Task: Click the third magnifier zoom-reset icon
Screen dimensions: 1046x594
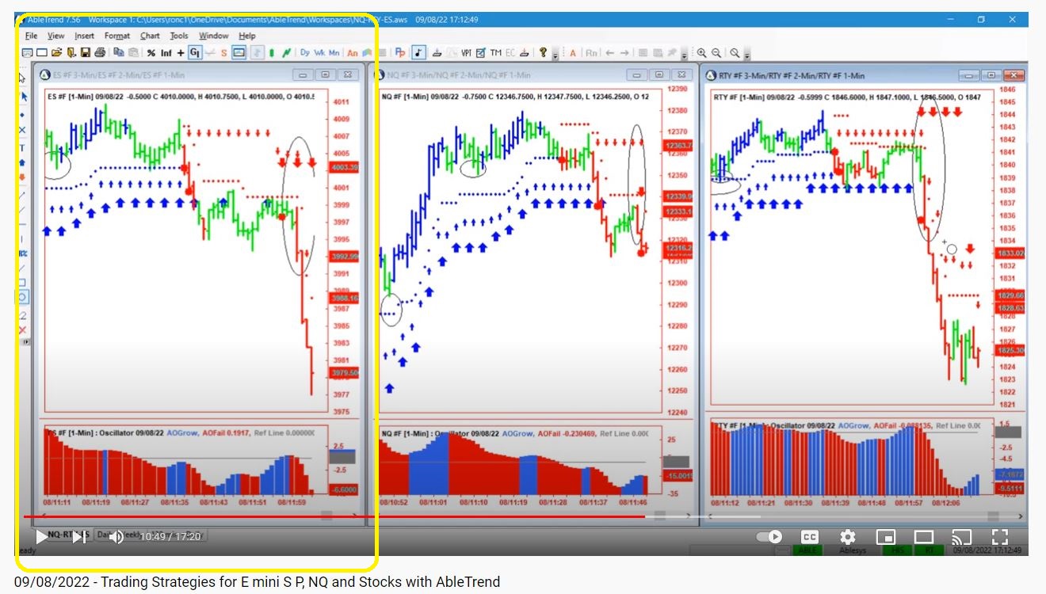Action: click(735, 53)
